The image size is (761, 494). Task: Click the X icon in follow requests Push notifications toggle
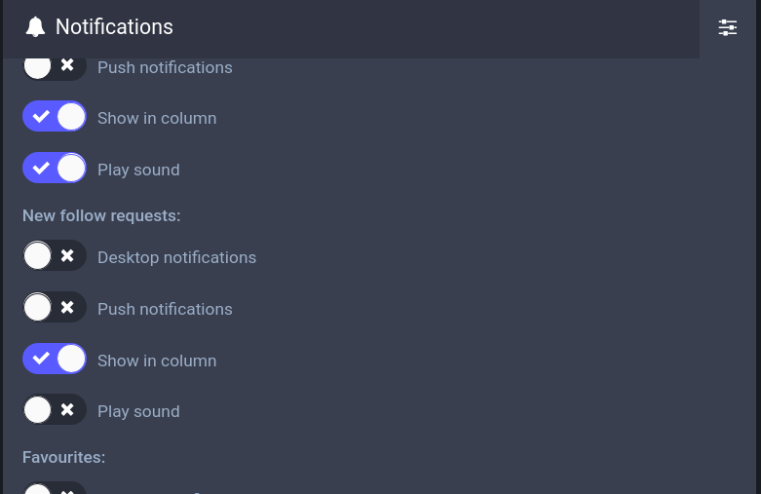click(67, 308)
